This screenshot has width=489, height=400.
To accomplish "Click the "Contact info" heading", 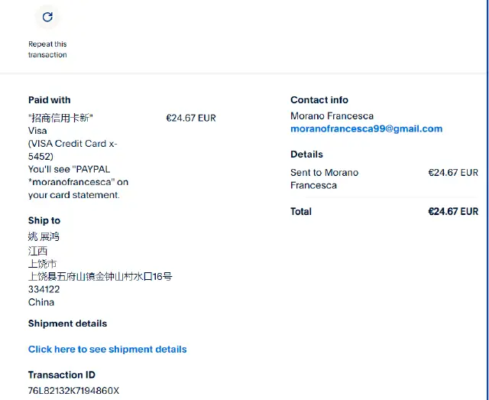I will (x=319, y=100).
